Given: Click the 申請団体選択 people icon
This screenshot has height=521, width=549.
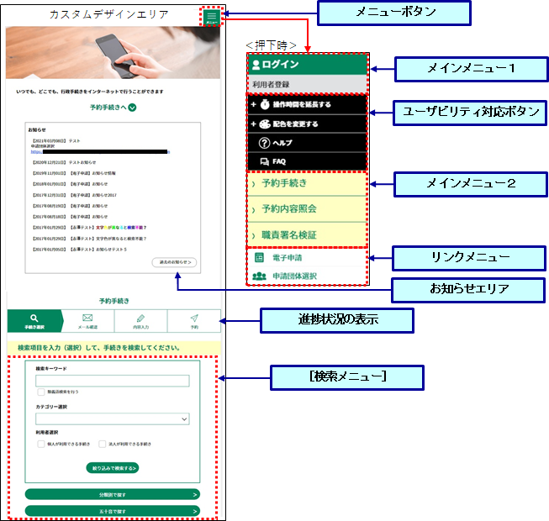Looking at the screenshot, I should 260,276.
